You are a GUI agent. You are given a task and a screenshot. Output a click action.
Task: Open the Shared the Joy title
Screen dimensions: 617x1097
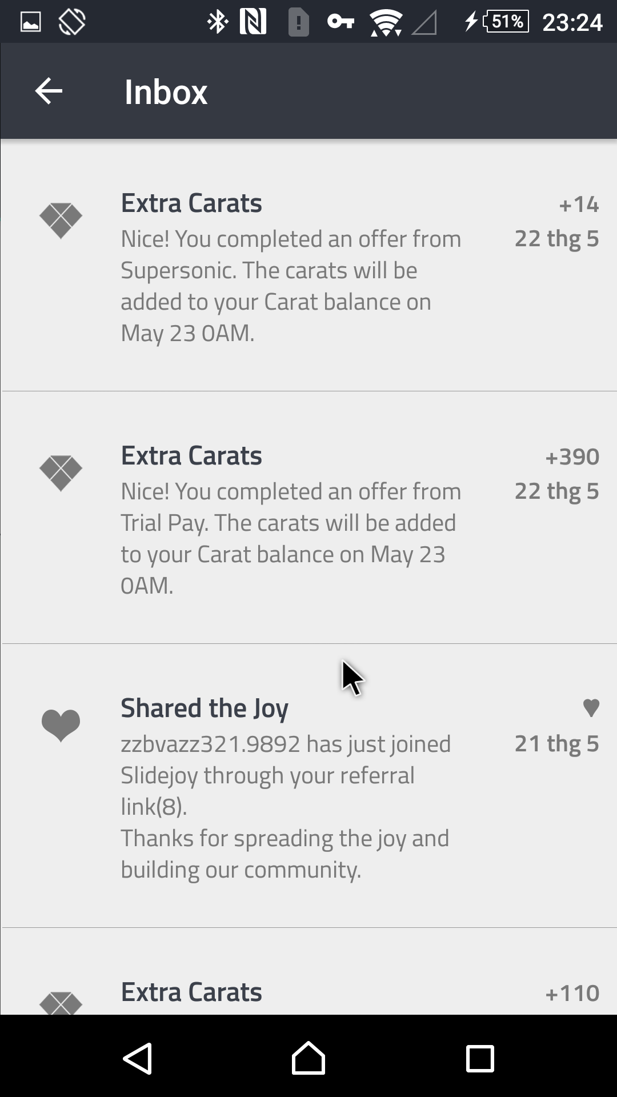point(204,708)
